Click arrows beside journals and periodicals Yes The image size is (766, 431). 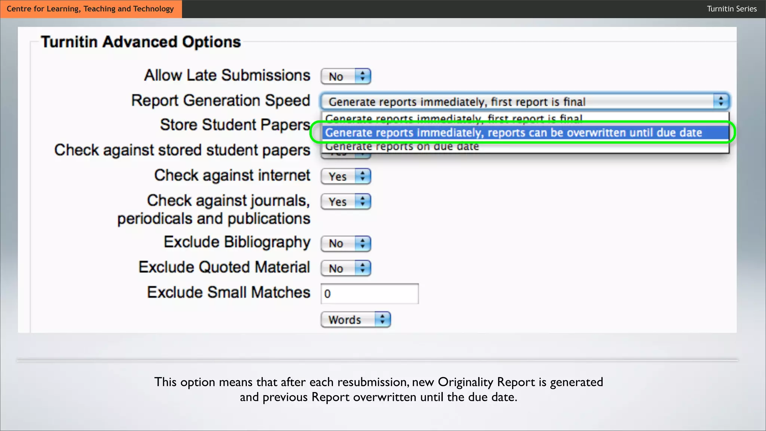pos(362,202)
